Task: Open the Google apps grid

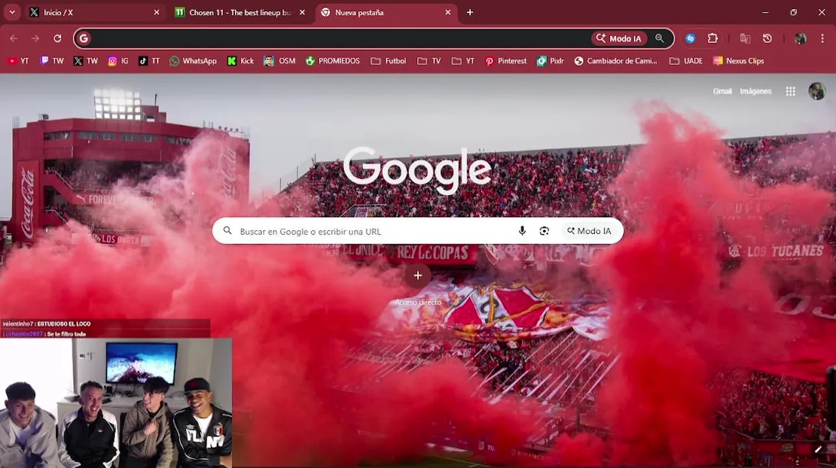Action: click(x=790, y=92)
